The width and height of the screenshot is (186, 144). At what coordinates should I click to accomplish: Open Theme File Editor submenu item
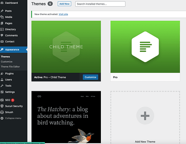pos(10,67)
